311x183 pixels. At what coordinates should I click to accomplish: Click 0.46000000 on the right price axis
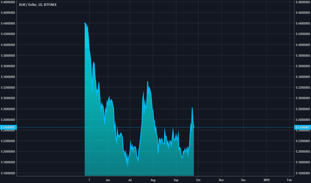[303, 13]
